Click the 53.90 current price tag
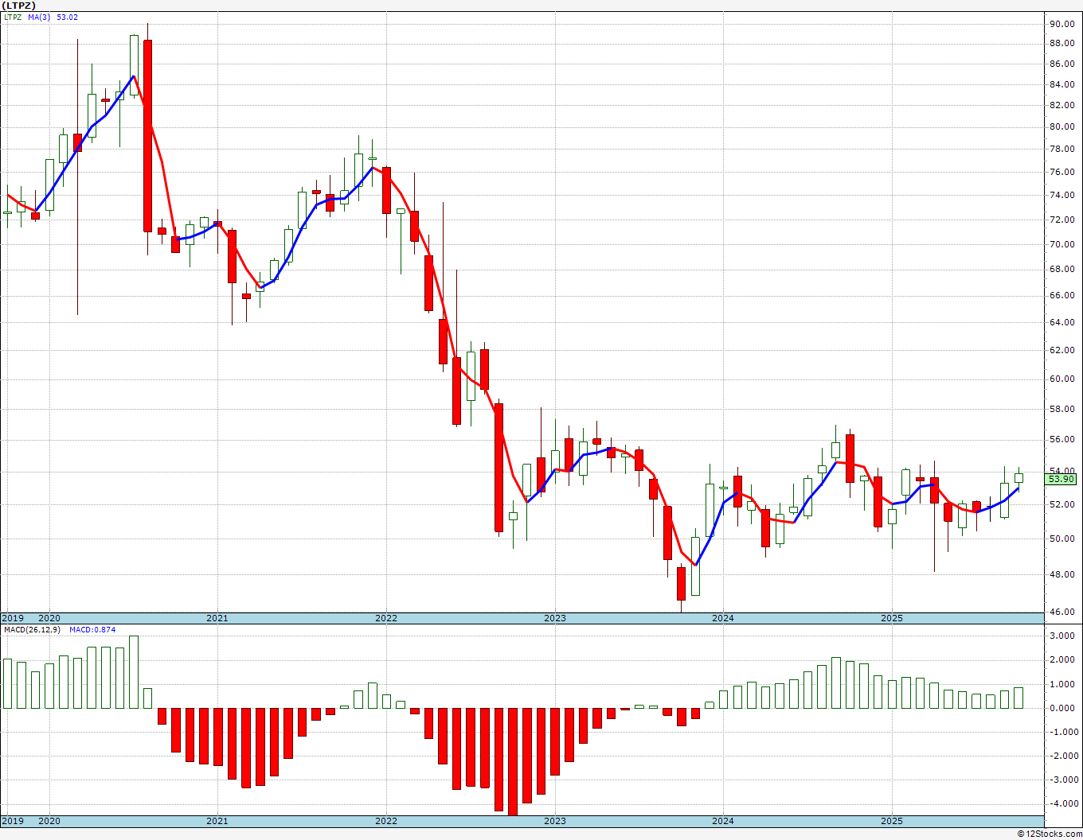Viewport: 1083px width, 840px height. point(1061,479)
